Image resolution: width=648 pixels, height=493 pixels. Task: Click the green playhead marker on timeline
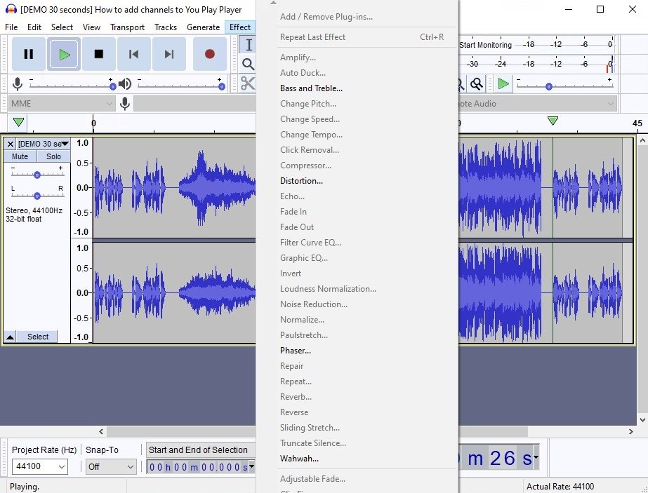(553, 121)
